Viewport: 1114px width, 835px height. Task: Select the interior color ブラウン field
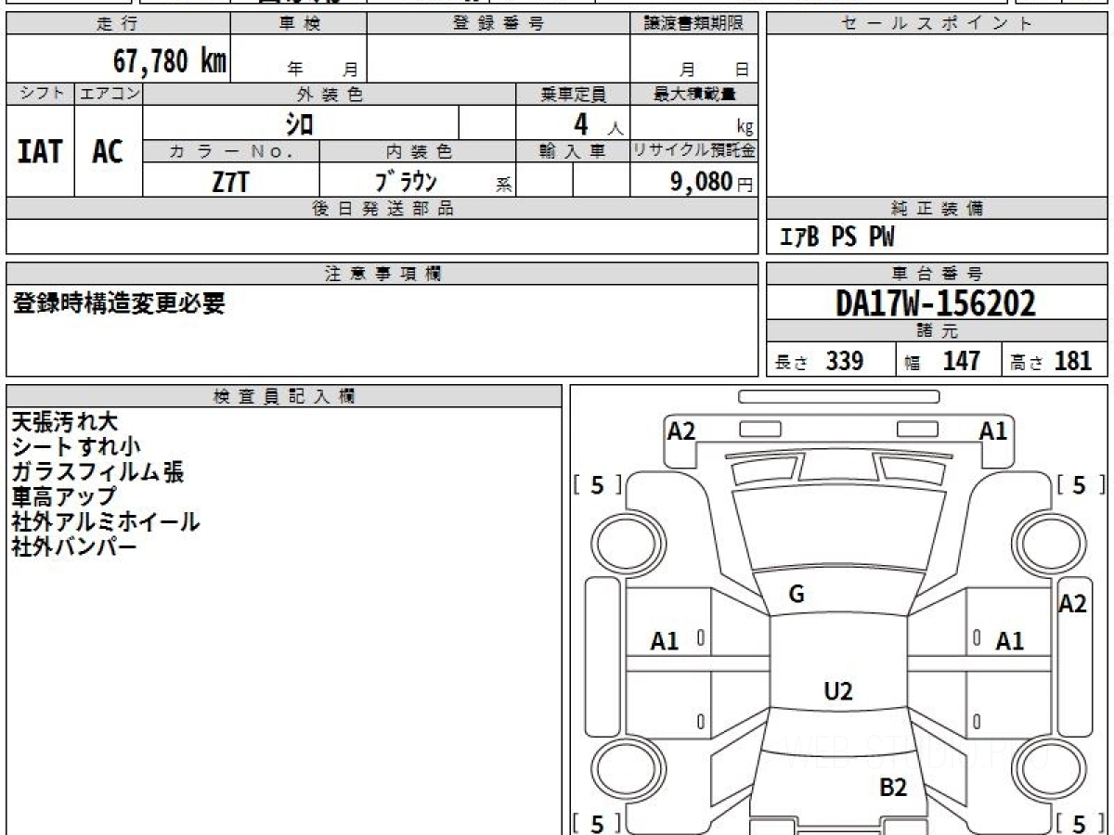point(406,182)
